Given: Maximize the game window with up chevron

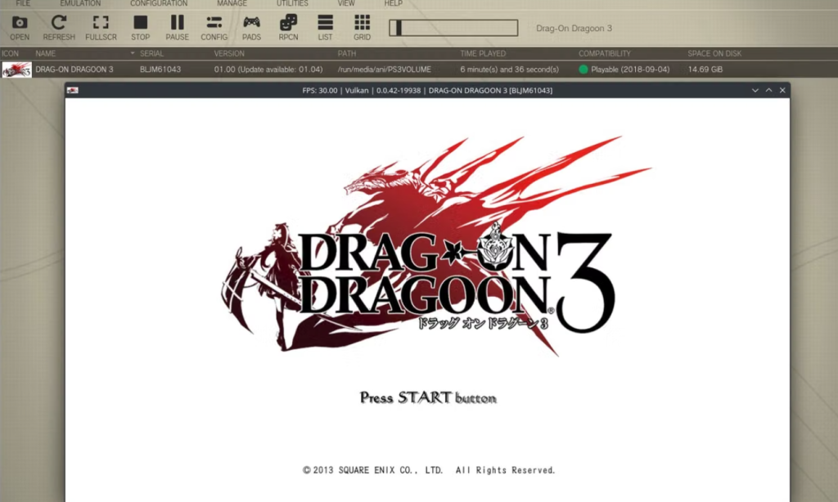Looking at the screenshot, I should point(768,90).
